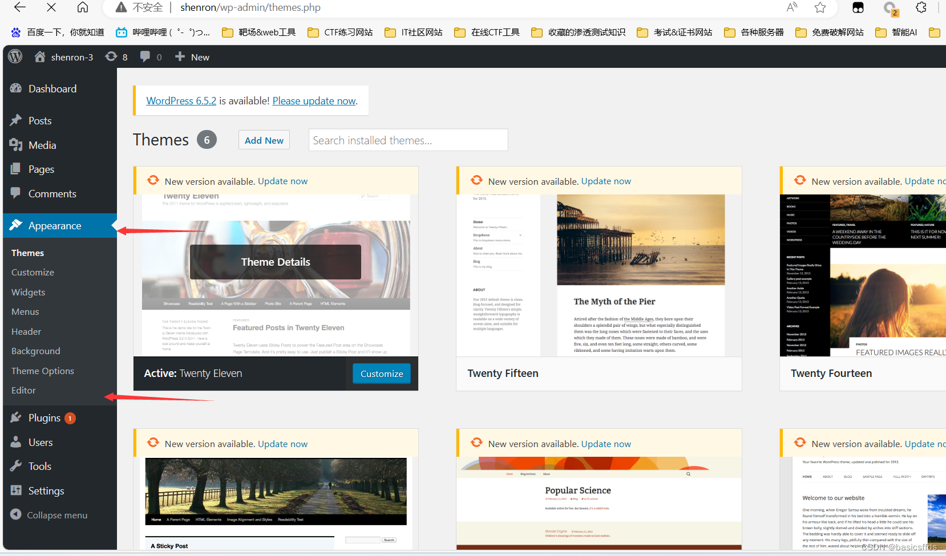Open the 各种服务器 bookmark folder
This screenshot has height=556, width=946.
[754, 33]
